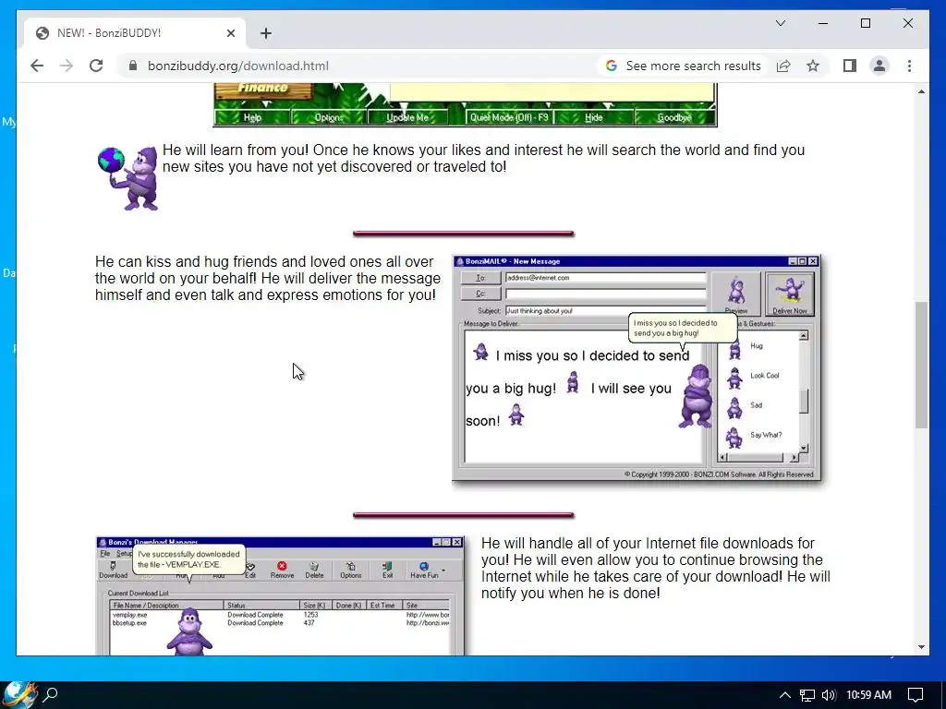Open the notification center icon

[916, 695]
